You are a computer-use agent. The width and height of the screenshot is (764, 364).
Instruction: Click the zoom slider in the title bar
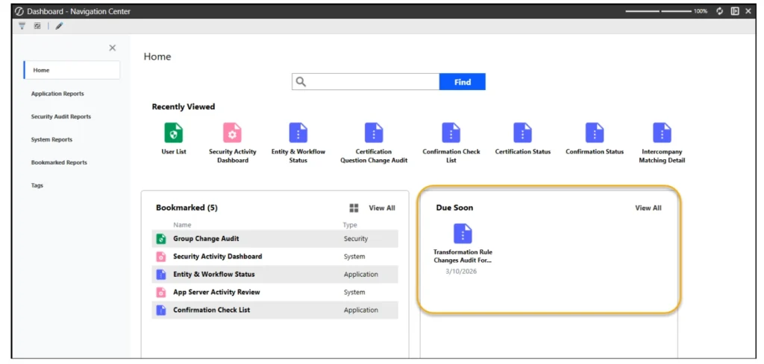click(x=658, y=11)
